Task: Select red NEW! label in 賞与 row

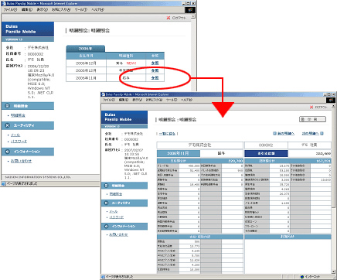Action: (131, 63)
